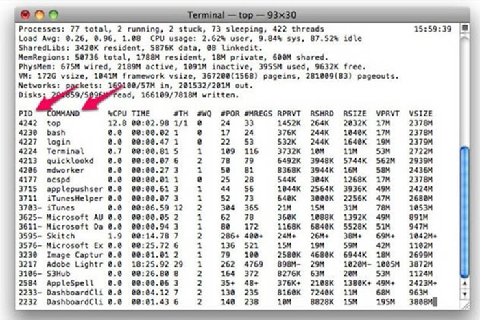Click the #POR column header
The image size is (480, 320).
pos(230,114)
